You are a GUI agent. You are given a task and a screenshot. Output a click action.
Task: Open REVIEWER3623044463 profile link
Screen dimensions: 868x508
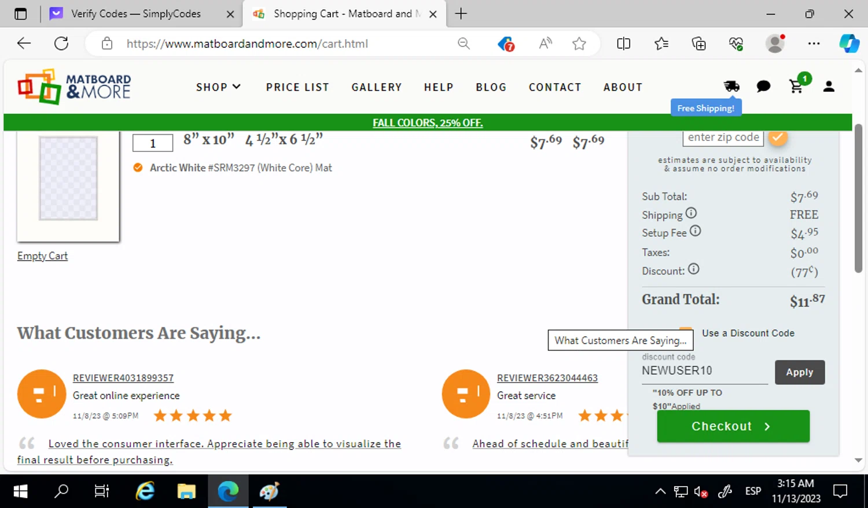[547, 378]
